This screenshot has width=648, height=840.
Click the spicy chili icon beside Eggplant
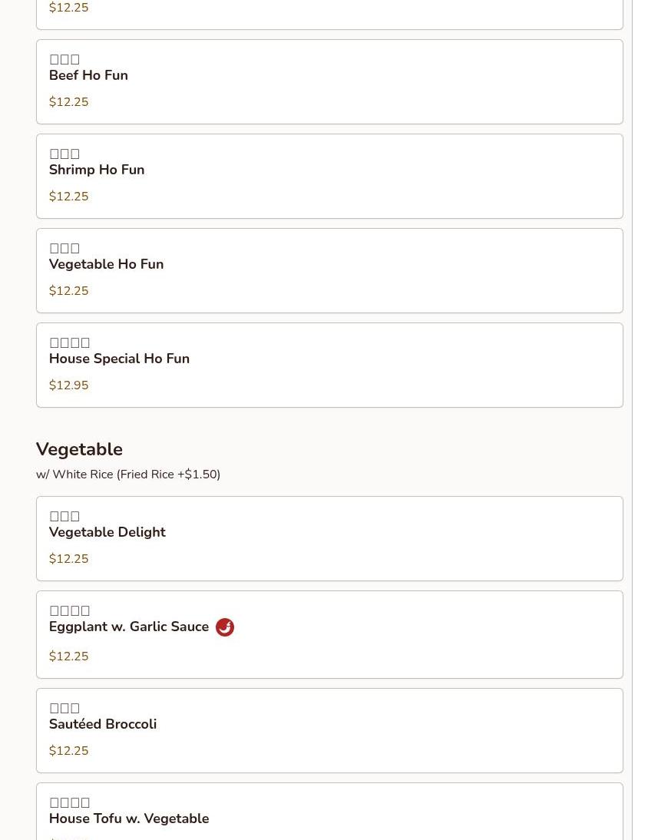[x=225, y=627]
